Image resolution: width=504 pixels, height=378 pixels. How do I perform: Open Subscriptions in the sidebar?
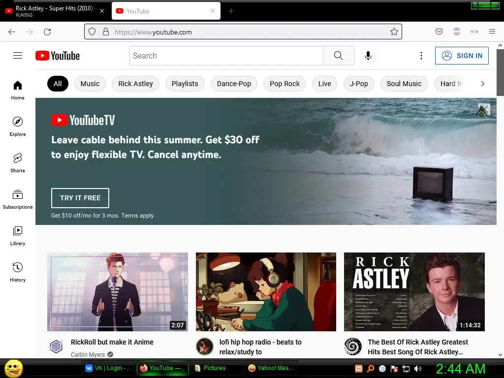click(x=18, y=199)
